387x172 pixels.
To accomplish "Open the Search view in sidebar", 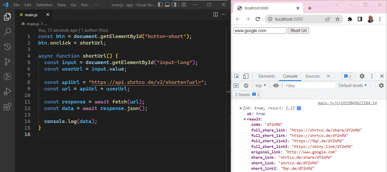I will (x=7, y=32).
